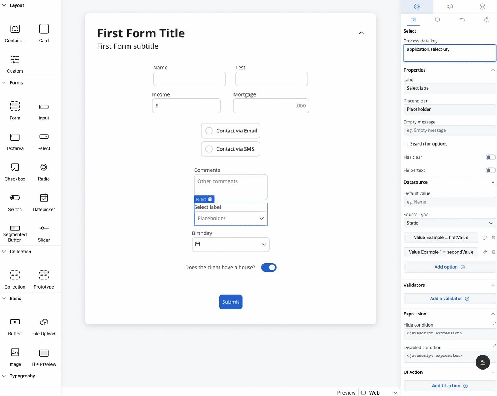Viewport: 497px width, 396px height.
Task: Collapse the UI Action section
Action: pos(493,372)
